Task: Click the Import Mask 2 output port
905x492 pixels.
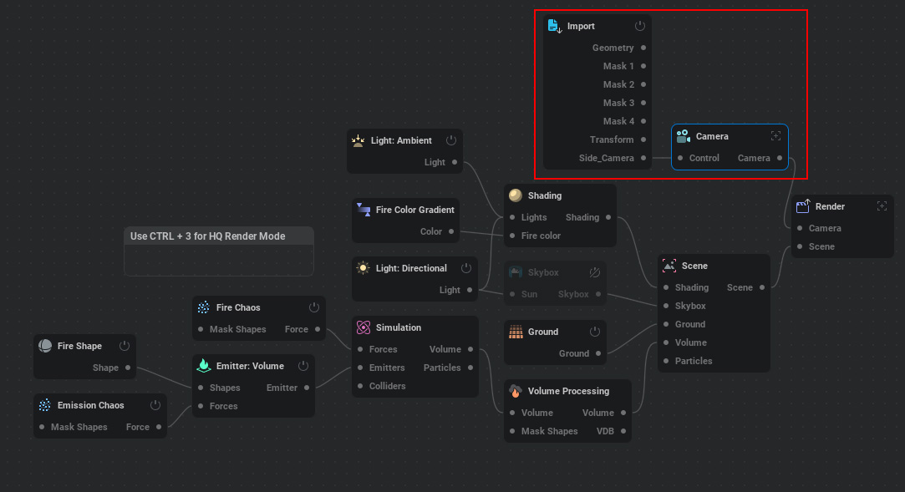Action: coord(643,84)
